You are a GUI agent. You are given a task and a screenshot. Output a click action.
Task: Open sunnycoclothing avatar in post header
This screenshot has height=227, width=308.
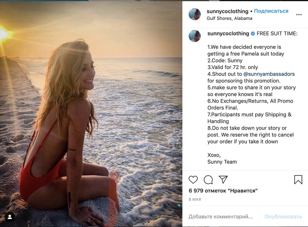(195, 14)
